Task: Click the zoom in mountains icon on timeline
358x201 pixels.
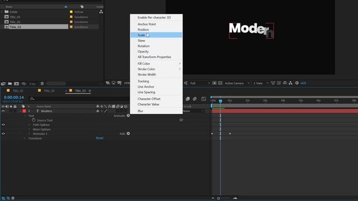Action: point(235,198)
